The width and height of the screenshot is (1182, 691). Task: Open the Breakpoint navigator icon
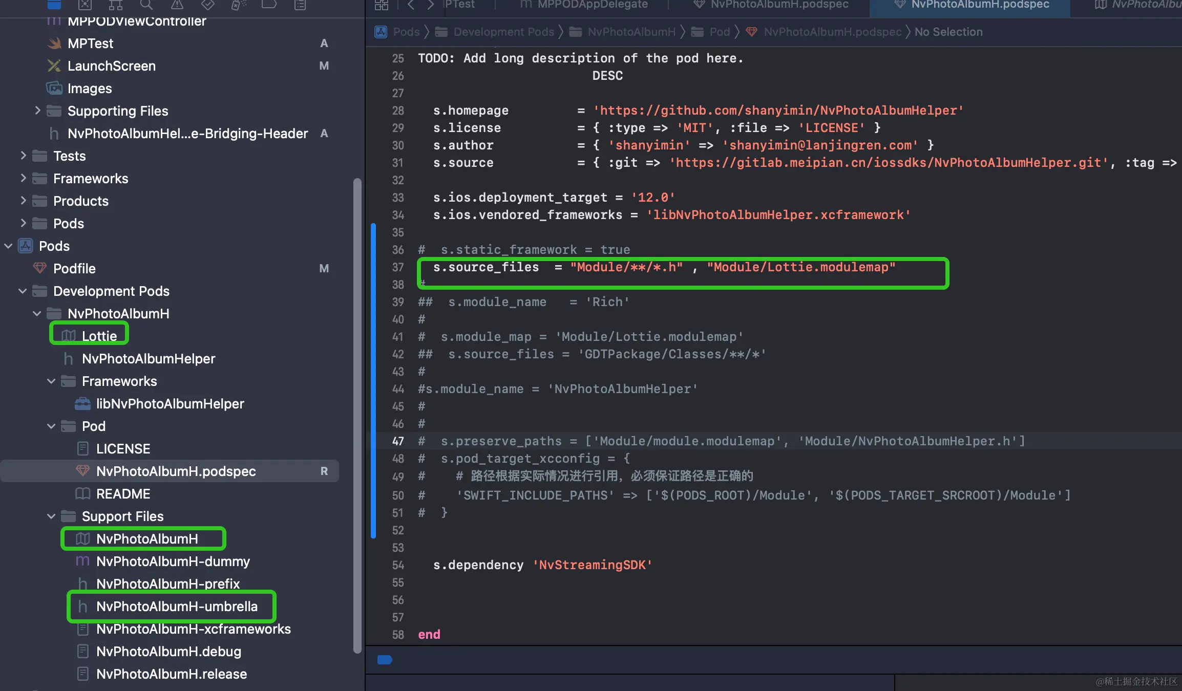269,5
